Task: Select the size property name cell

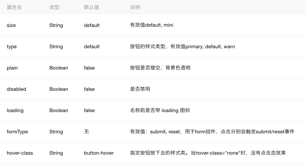Action: [x=11, y=25]
